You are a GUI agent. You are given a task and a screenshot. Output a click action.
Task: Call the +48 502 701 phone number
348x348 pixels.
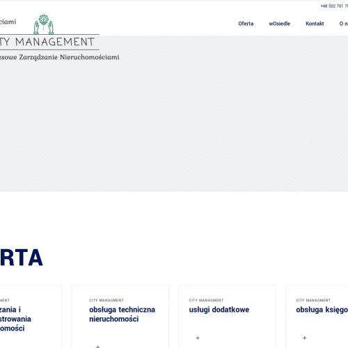tap(334, 6)
